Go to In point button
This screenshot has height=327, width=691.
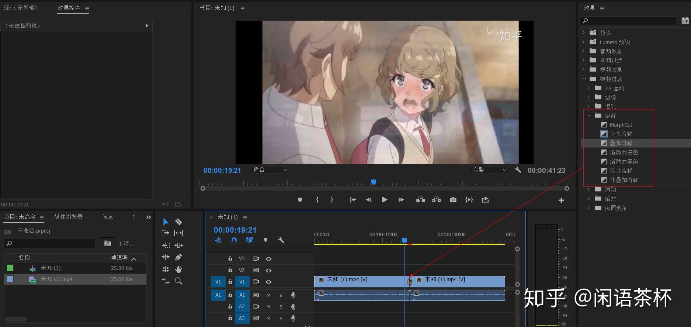click(x=353, y=200)
